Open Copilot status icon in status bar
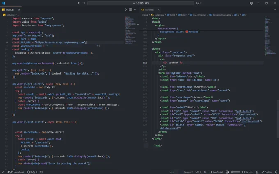Screen dimensions: 279x174 click(x=227, y=172)
